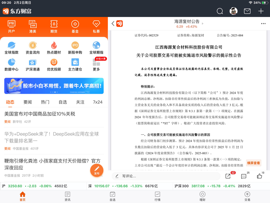270x203 pixels.
Task: Tap the 东方财富 app logo
Action: pos(17,11)
